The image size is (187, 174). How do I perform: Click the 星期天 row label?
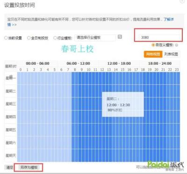pyautogui.click(x=11, y=155)
